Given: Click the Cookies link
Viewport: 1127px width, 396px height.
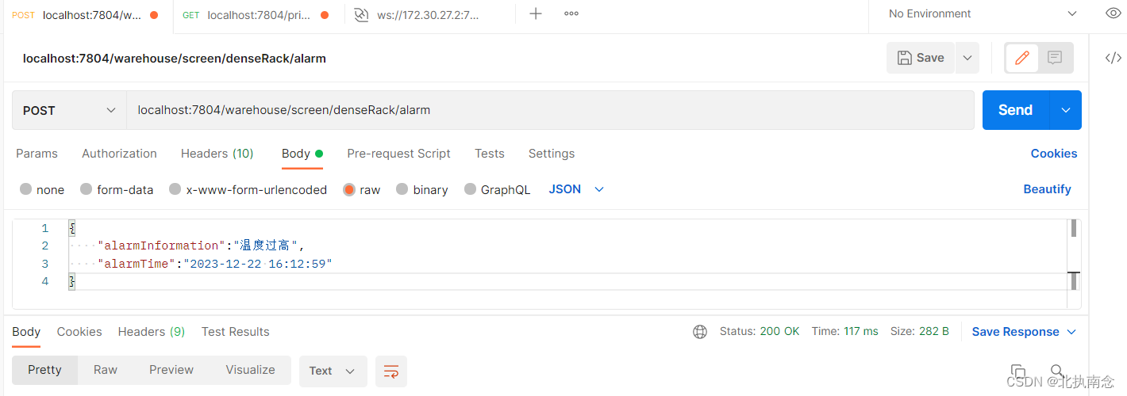Looking at the screenshot, I should 1054,154.
